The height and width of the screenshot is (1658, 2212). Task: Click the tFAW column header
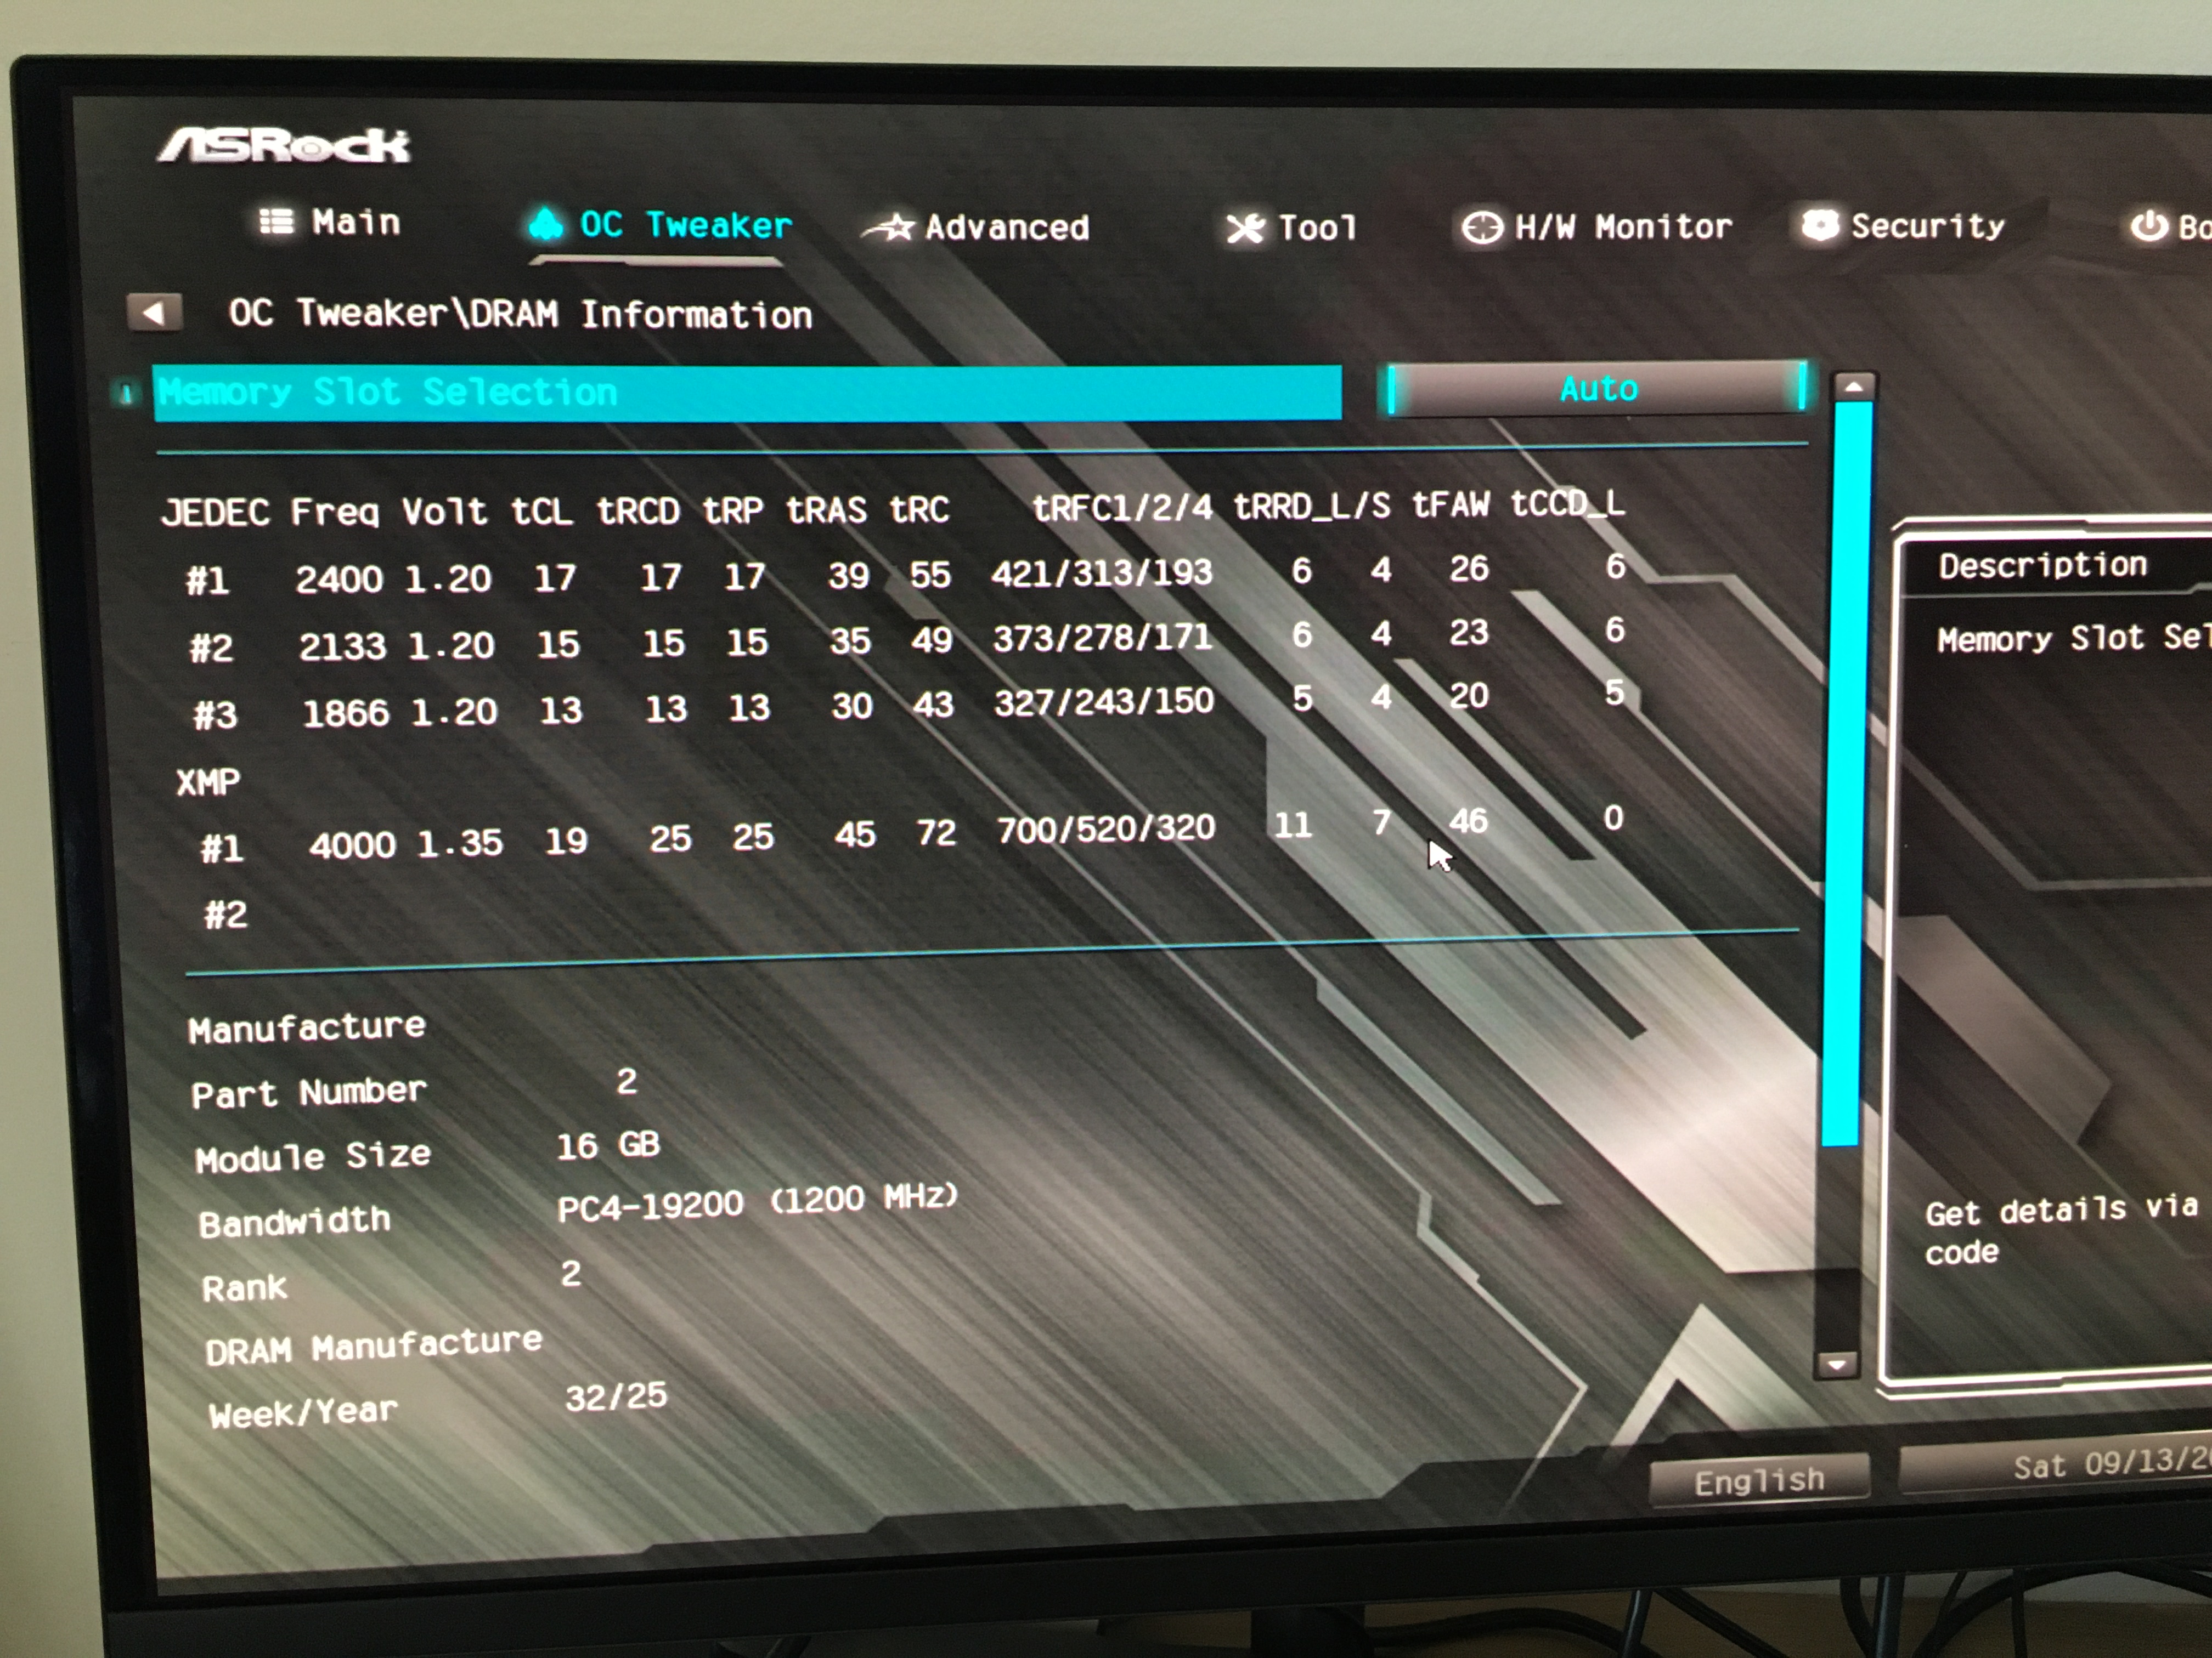[1450, 504]
